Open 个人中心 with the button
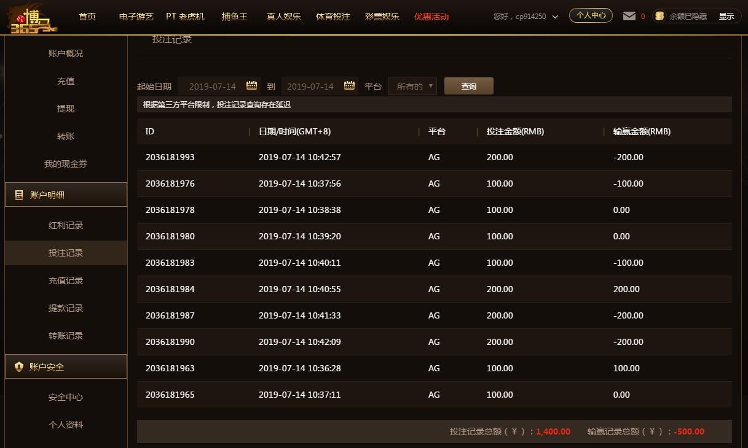Screen dimensions: 748x448 [591, 15]
